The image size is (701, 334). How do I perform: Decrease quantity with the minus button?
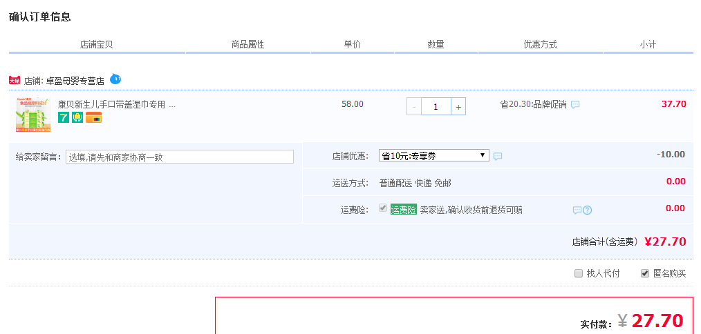(x=414, y=107)
